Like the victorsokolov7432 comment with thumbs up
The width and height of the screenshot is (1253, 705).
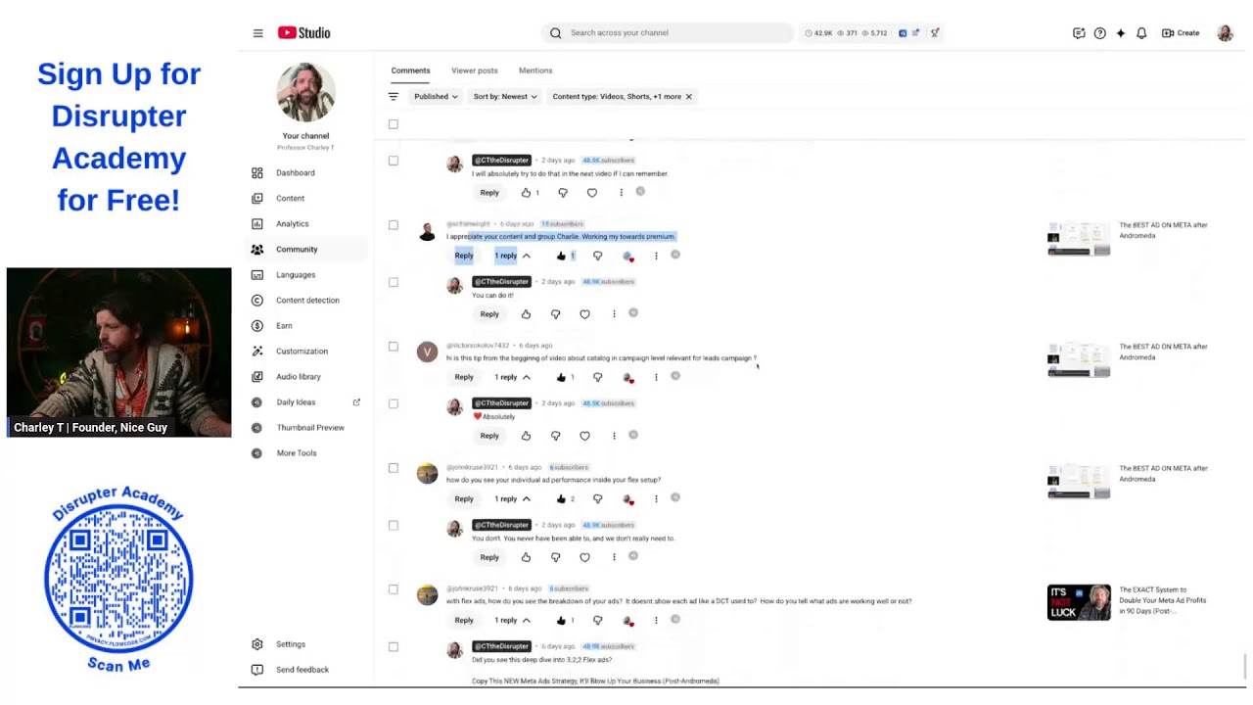pos(561,377)
